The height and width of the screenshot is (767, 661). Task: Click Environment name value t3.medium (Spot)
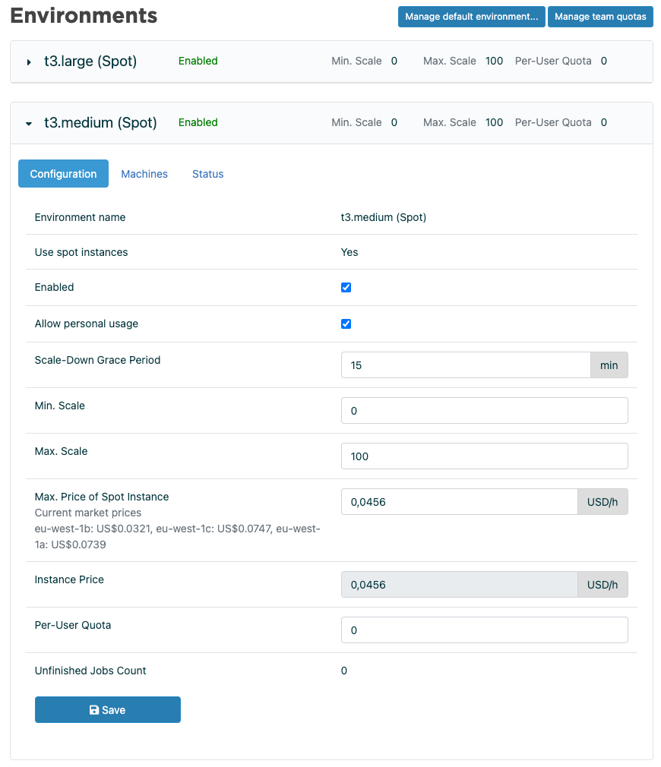click(x=384, y=217)
